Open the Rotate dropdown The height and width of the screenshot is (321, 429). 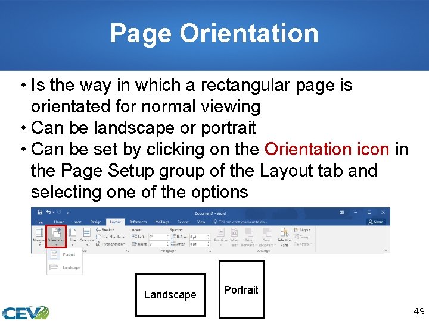303,244
